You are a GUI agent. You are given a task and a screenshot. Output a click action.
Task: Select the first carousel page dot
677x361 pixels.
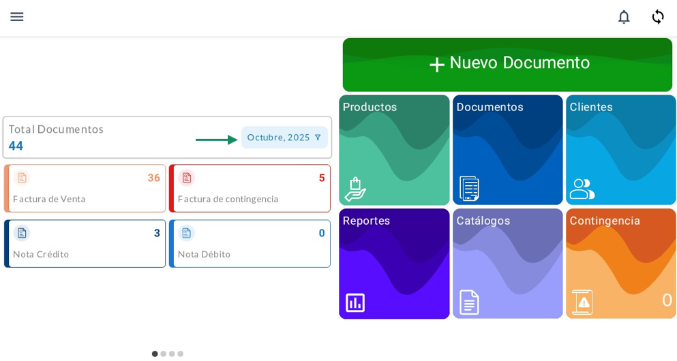(155, 354)
